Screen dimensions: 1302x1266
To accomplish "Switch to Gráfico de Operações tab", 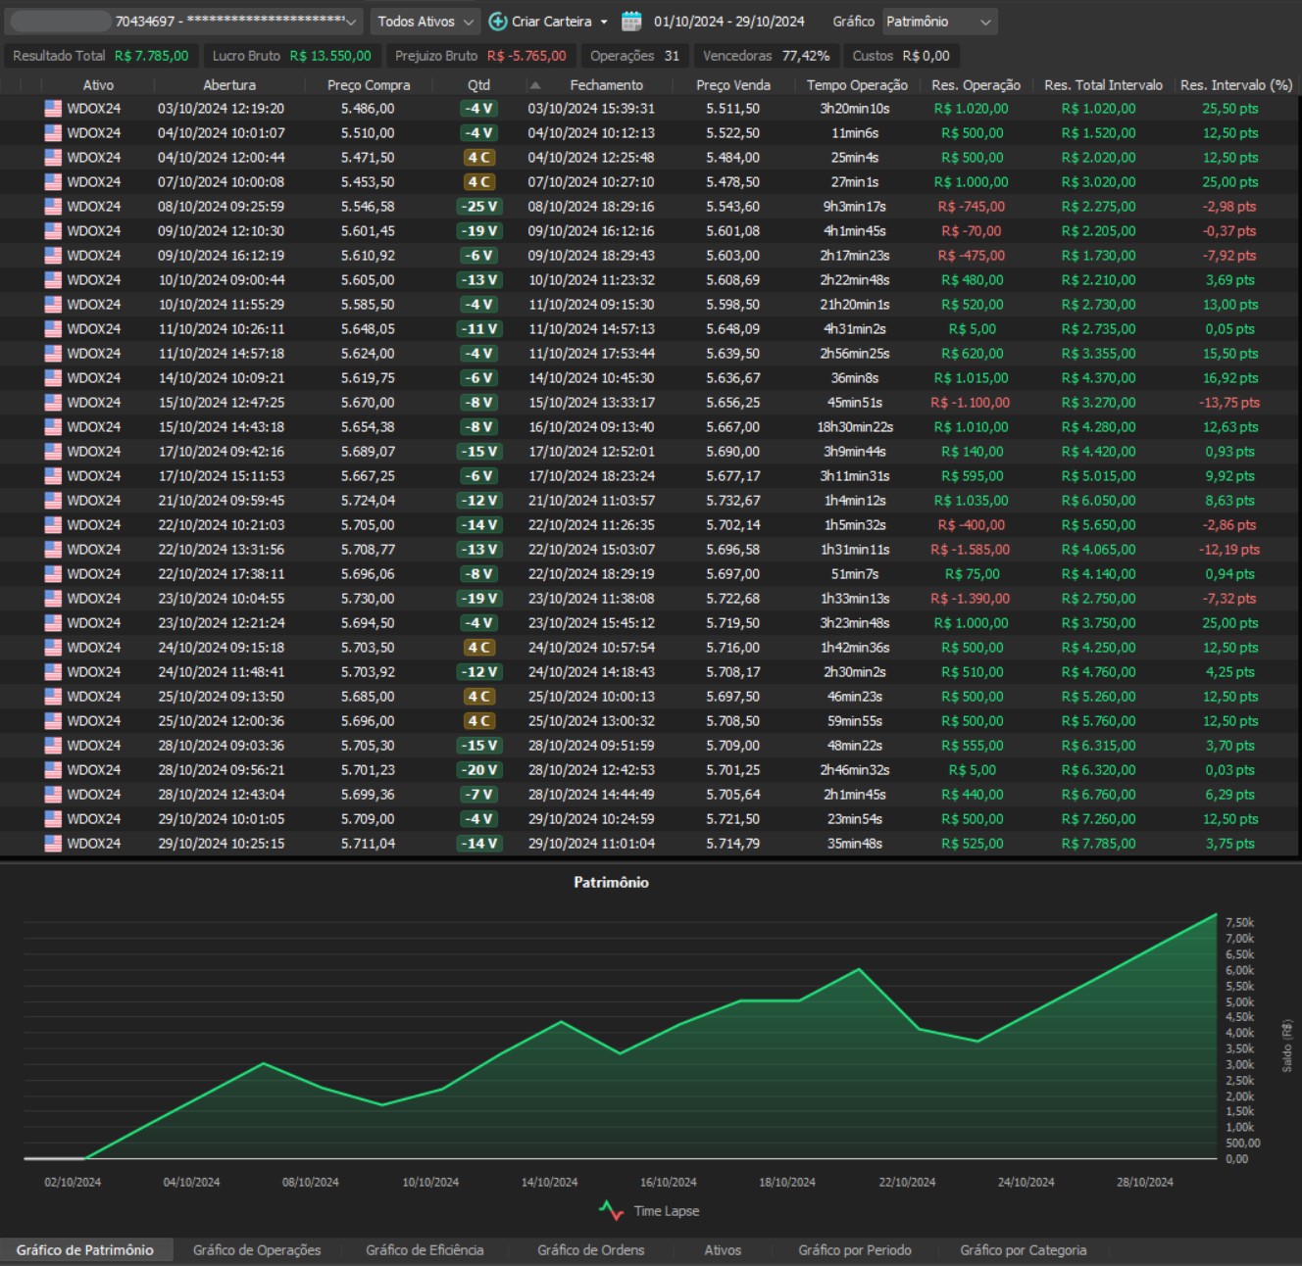I will point(257,1250).
